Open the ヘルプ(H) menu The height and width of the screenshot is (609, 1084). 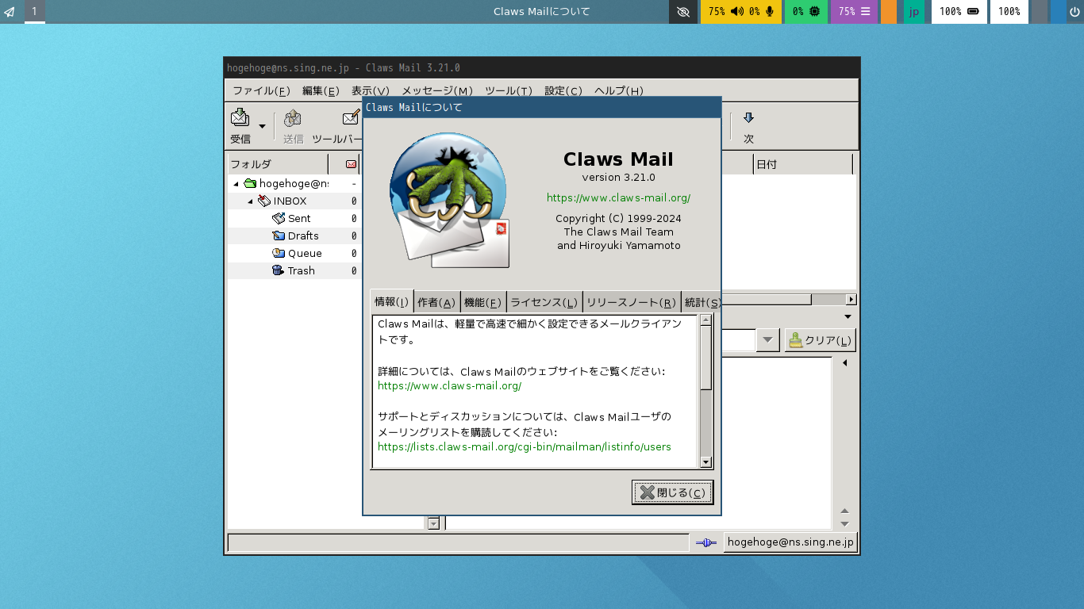619,90
